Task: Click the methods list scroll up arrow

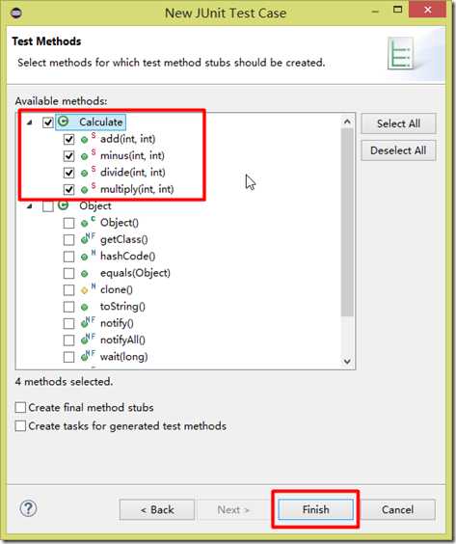Action: pyautogui.click(x=347, y=122)
